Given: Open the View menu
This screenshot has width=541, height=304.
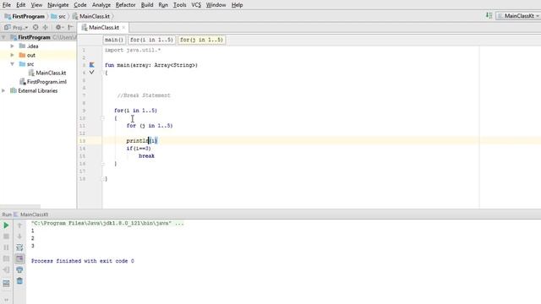Looking at the screenshot, I should coord(36,5).
